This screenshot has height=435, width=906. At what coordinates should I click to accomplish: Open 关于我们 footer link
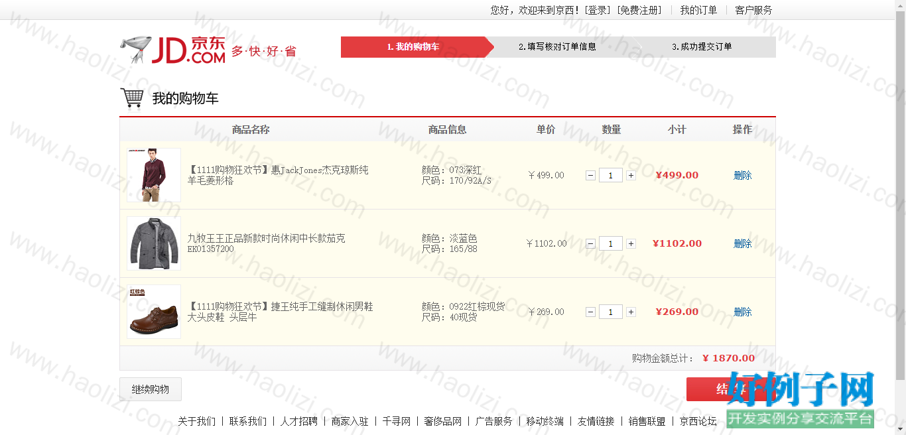click(196, 422)
